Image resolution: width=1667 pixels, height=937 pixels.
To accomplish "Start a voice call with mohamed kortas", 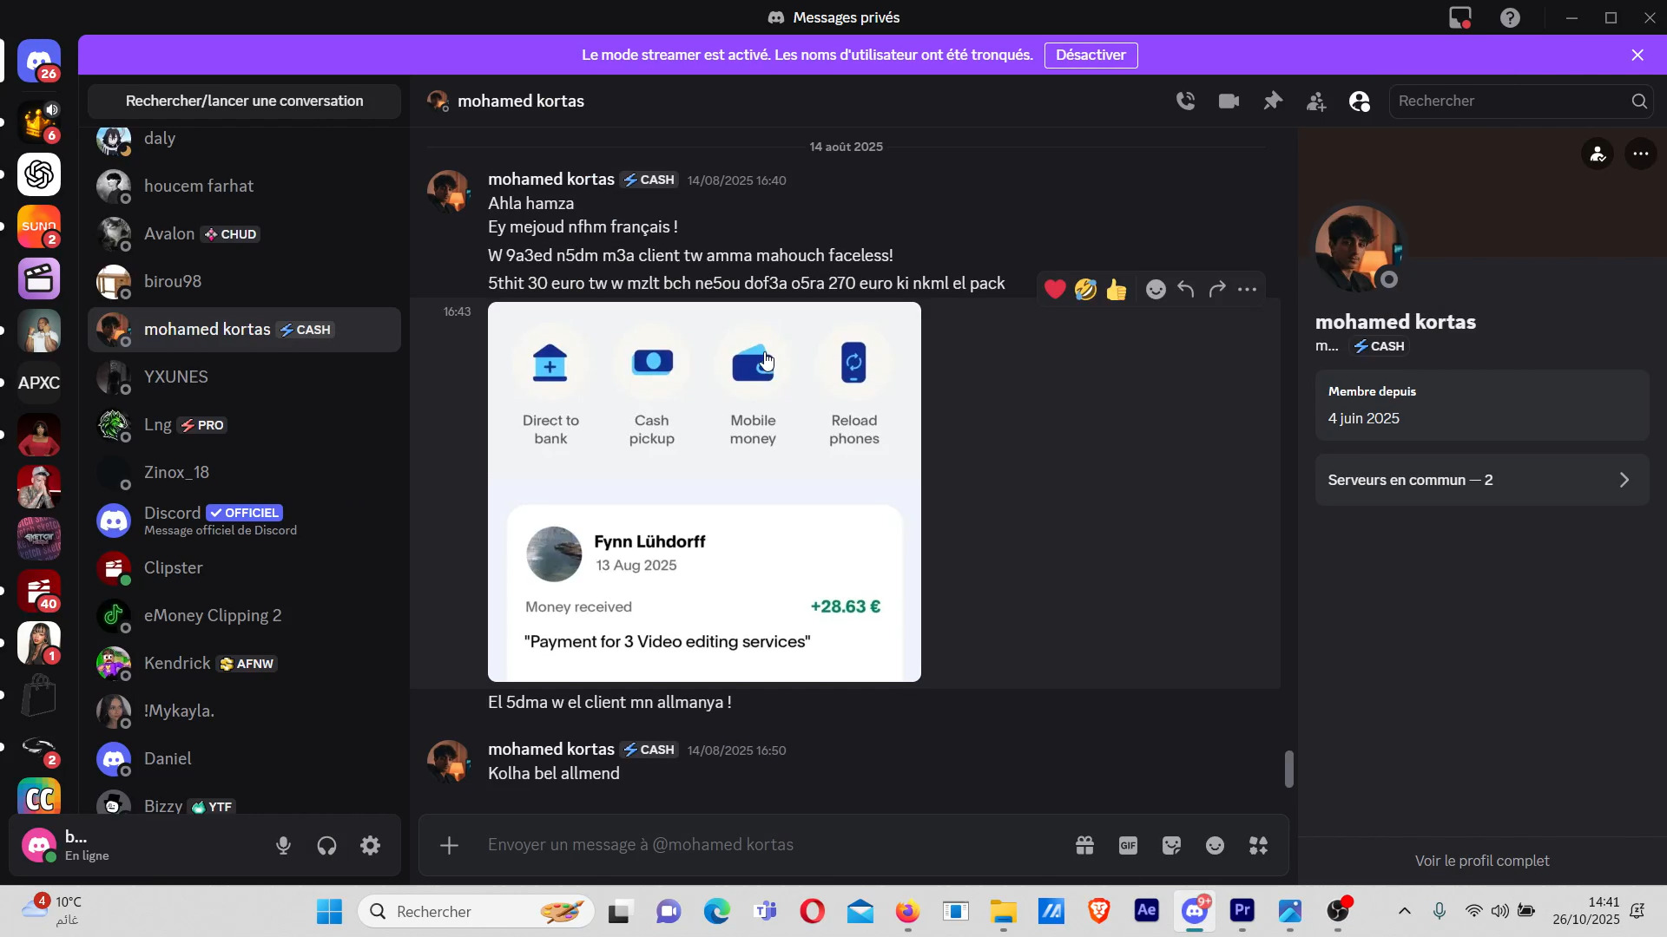I will coord(1185,102).
